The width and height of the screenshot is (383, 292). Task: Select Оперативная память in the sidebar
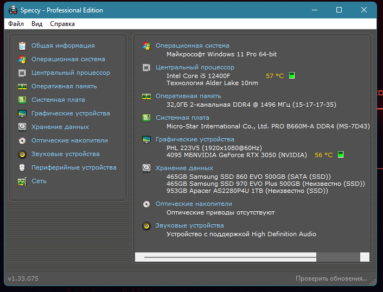tap(64, 86)
